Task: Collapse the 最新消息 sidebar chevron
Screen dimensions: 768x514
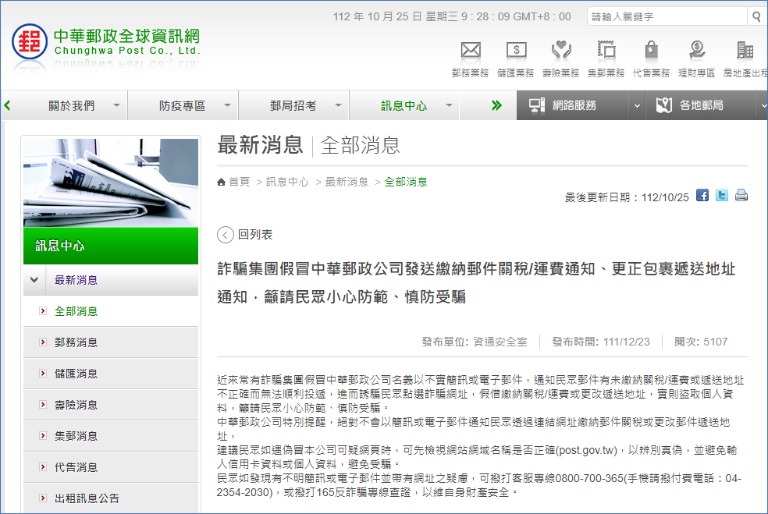Action: pos(34,280)
